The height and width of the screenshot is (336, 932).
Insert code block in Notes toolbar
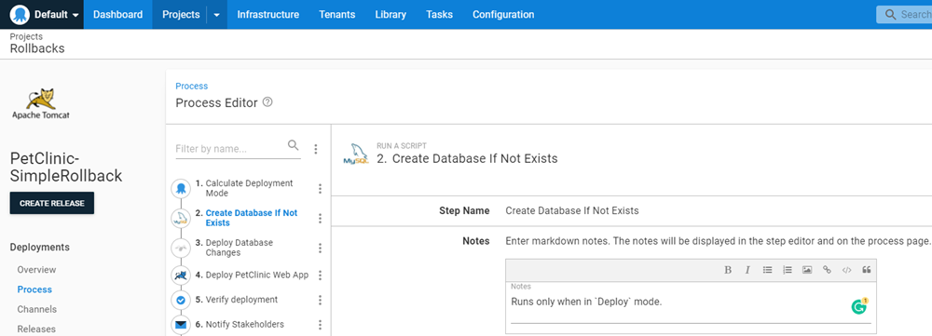click(846, 270)
